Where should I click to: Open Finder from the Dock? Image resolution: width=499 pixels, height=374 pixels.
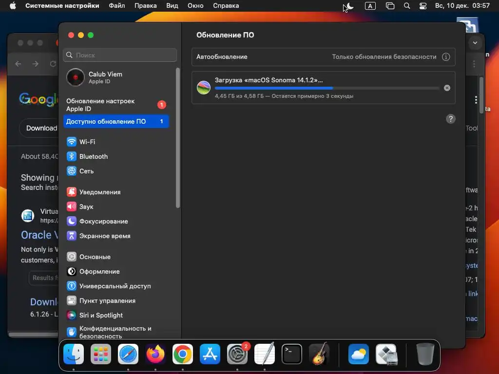click(x=74, y=354)
